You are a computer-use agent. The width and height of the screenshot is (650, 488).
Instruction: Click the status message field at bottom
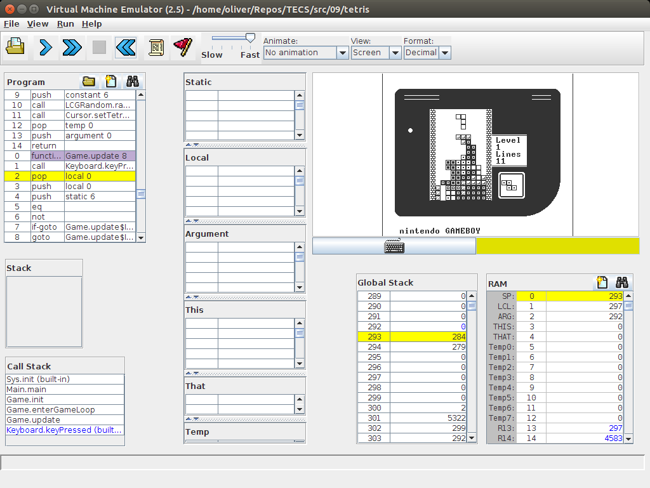point(322,463)
